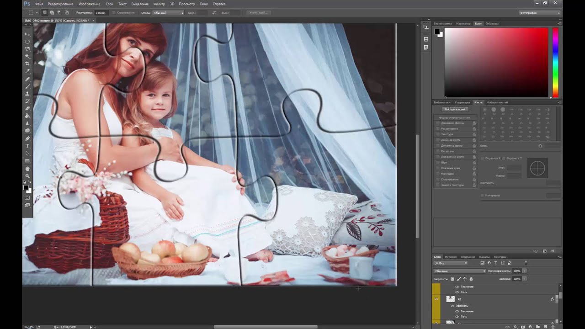Open the Обычные blend mode dropdown
The width and height of the screenshot is (585, 329).
click(x=459, y=271)
